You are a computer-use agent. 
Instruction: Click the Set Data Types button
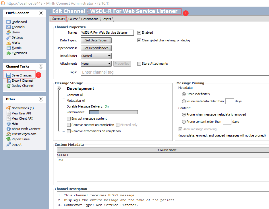[96, 40]
